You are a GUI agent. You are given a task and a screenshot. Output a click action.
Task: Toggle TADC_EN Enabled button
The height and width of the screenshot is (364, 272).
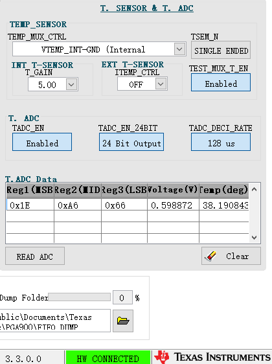point(42,142)
